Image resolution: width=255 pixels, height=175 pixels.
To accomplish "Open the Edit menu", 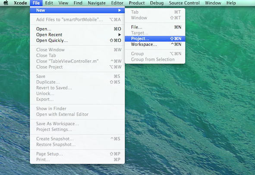I will click(49, 3).
